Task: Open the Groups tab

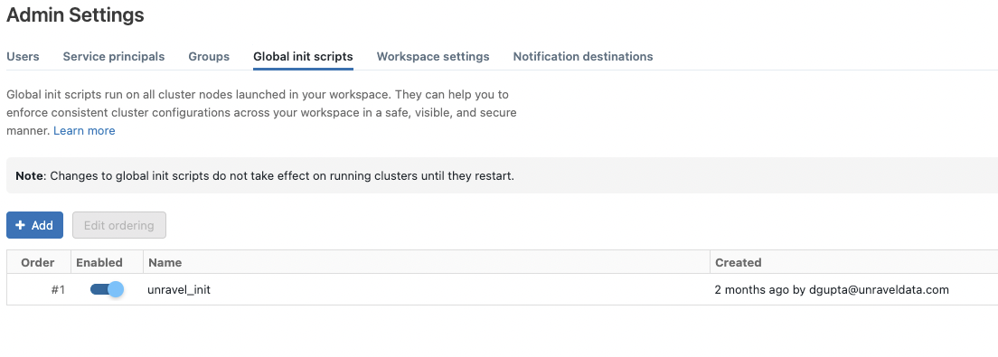Action: tap(209, 57)
